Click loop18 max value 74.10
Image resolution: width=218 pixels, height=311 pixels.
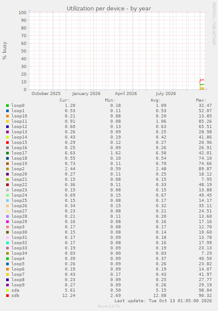point(205,158)
